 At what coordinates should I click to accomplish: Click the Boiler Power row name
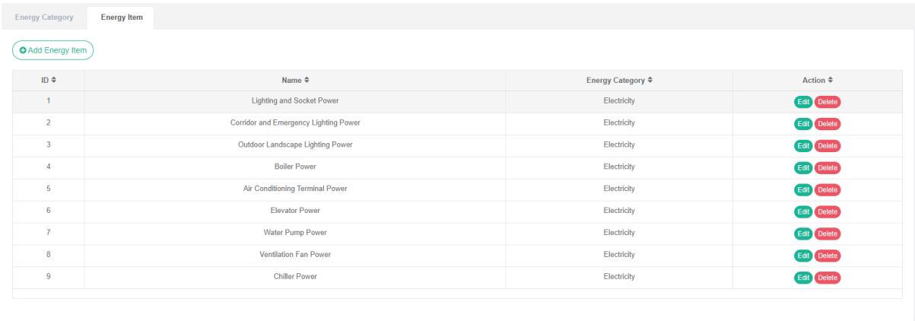pos(294,167)
